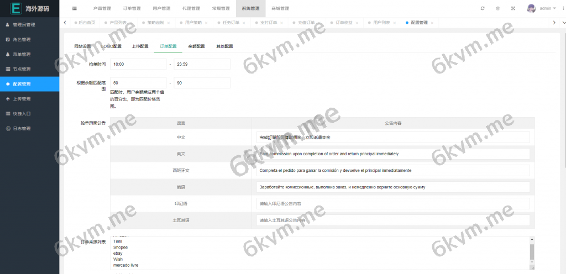Close the 任务订单 page tab
Viewport: 566px width, 274px height.
coord(244,23)
